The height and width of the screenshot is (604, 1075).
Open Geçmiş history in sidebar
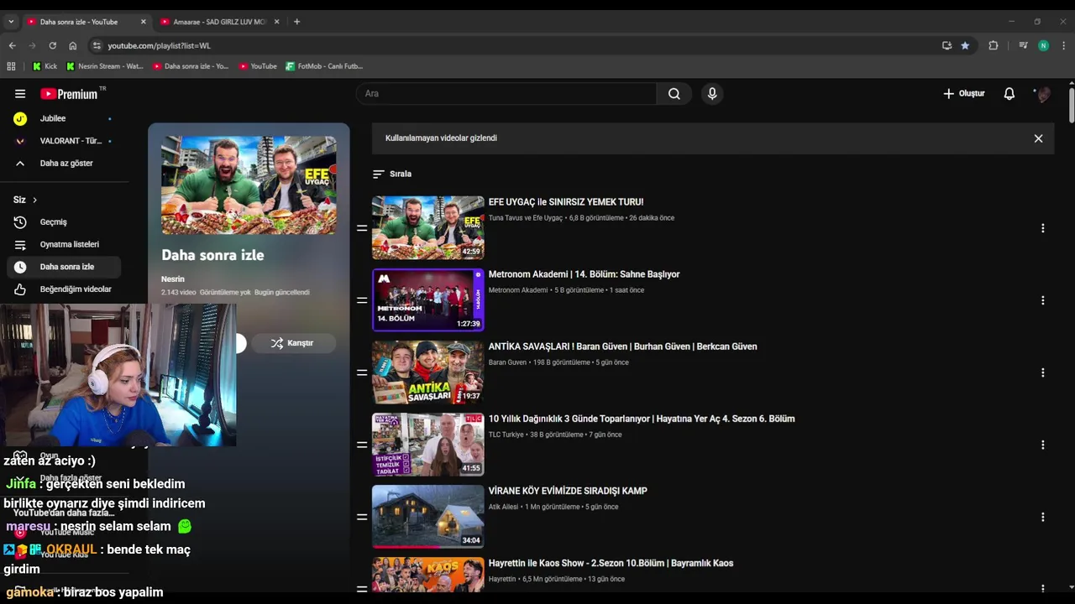[x=64, y=222]
